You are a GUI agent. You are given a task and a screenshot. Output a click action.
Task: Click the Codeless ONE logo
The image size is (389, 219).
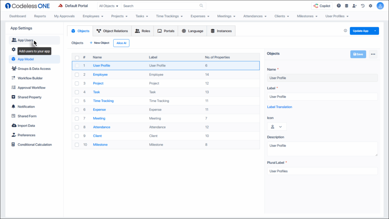coord(27,6)
